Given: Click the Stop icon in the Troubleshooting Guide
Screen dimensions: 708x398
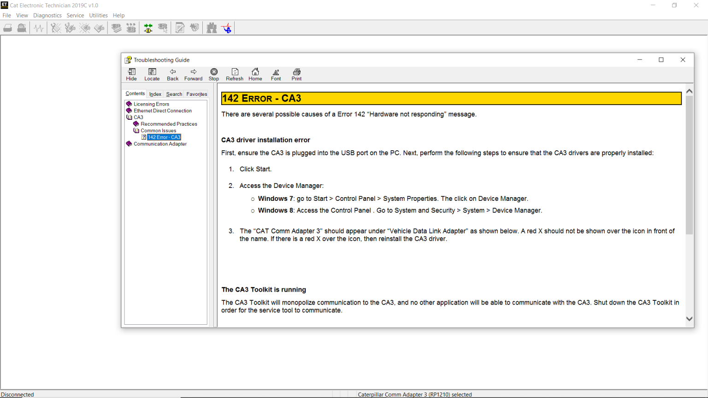Looking at the screenshot, I should point(213,74).
